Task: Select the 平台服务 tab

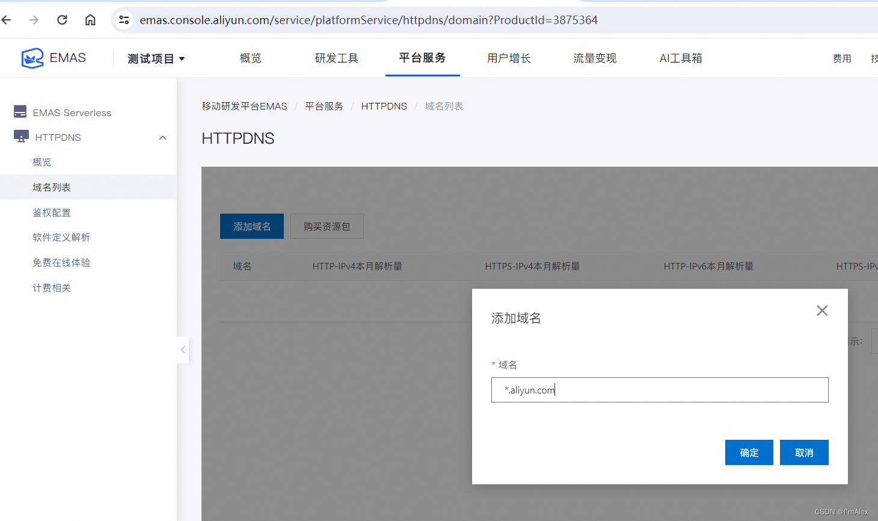Action: 423,58
